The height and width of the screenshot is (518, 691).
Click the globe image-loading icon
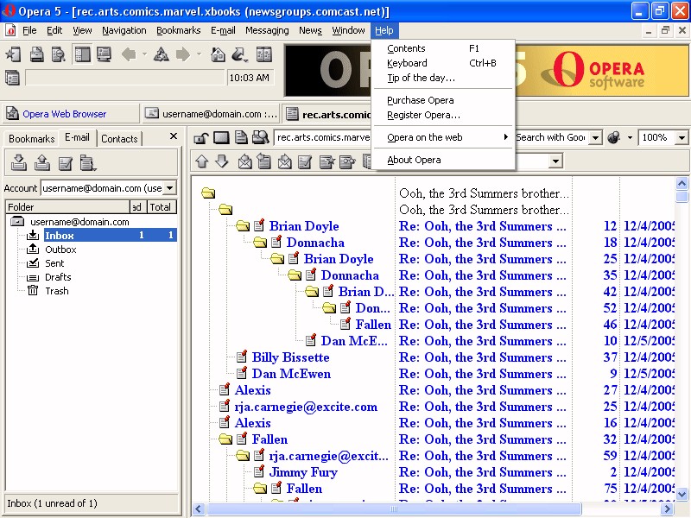point(613,137)
